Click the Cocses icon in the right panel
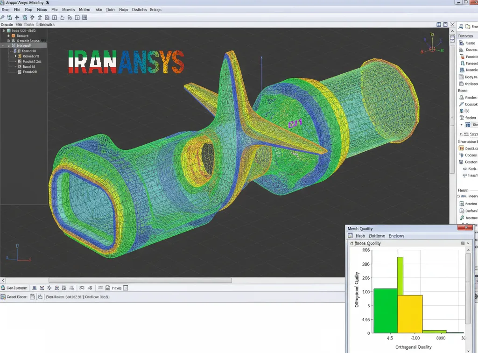 coord(461,155)
